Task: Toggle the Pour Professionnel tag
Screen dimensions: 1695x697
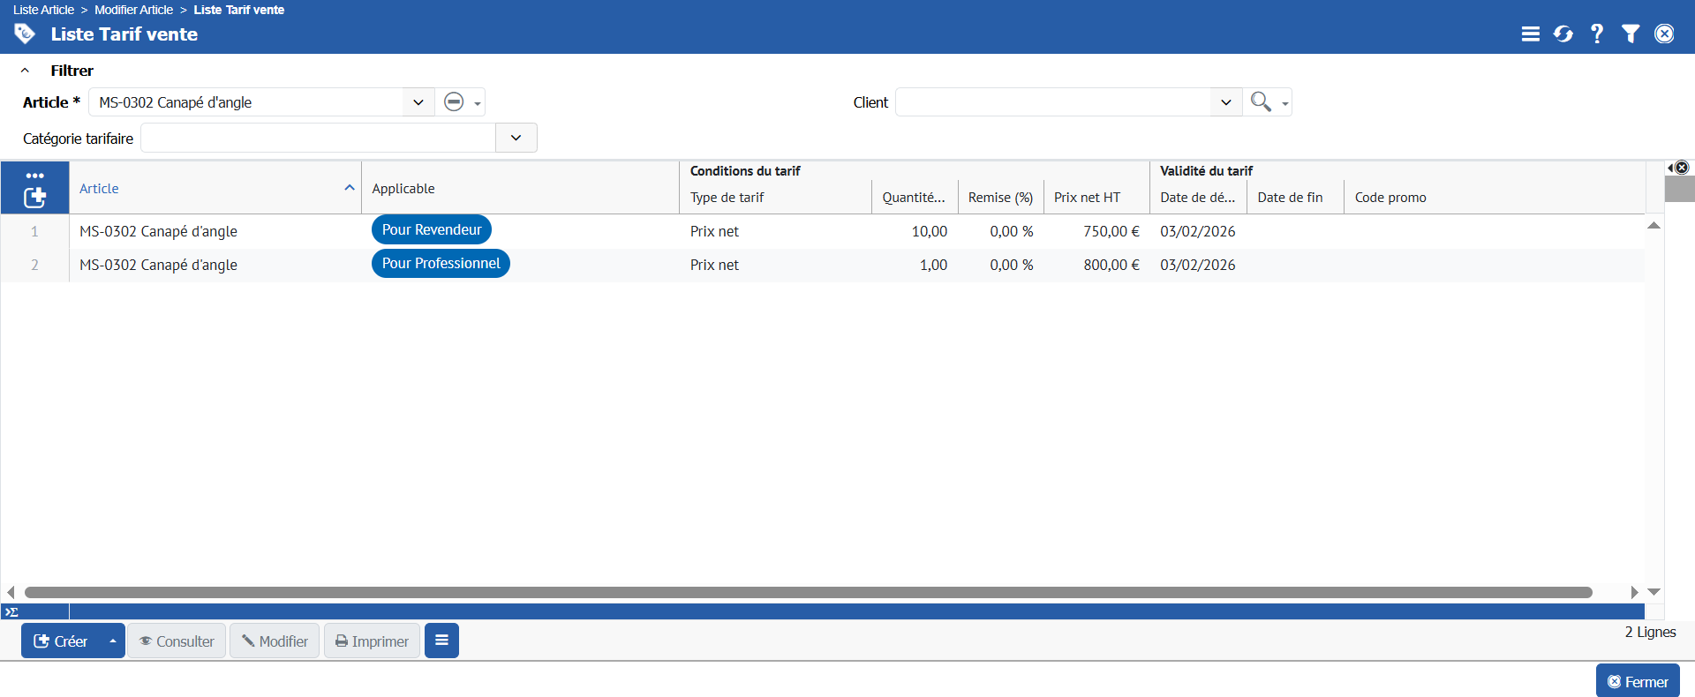Action: point(441,263)
